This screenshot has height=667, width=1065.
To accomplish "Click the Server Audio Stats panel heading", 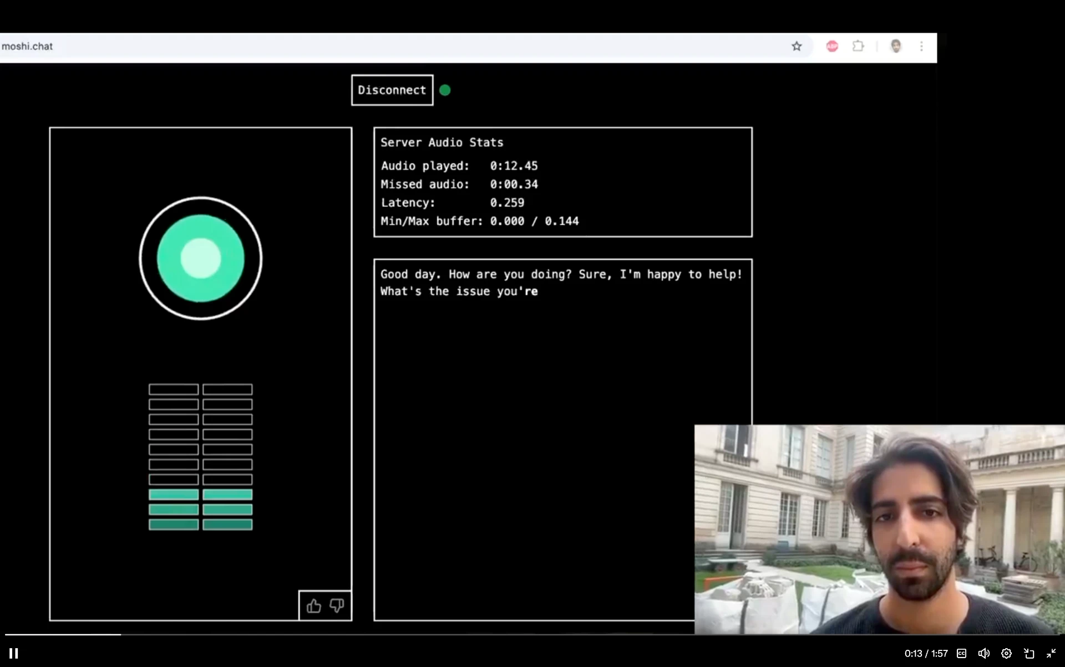I will coord(442,142).
